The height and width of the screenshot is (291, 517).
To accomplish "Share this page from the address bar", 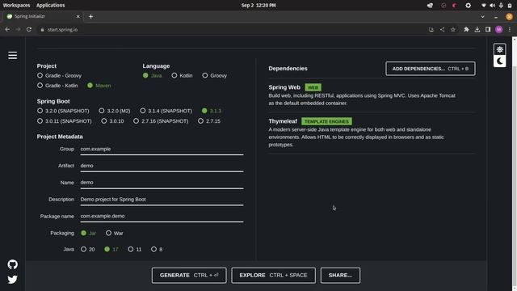I will pos(442,29).
